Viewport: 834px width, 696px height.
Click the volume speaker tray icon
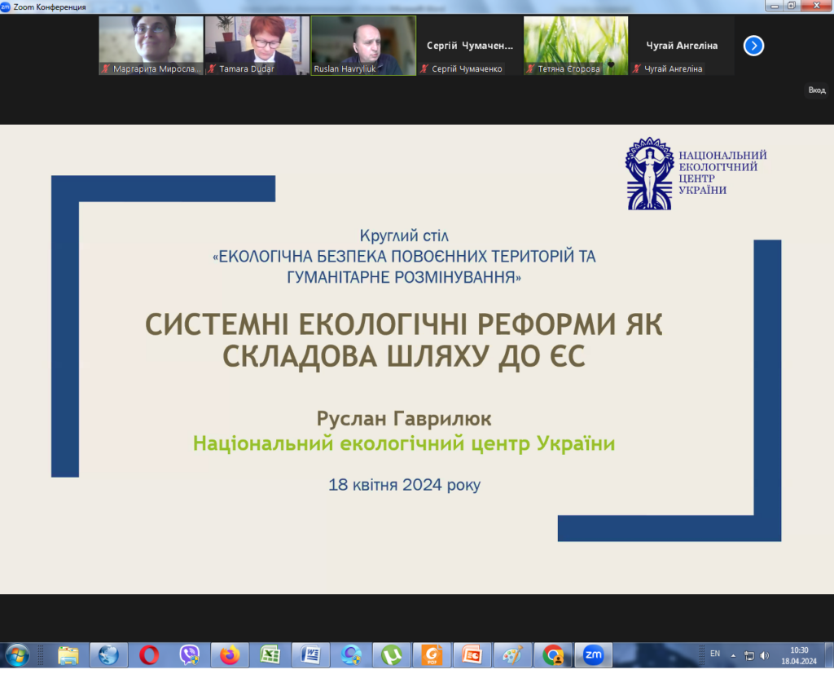(x=764, y=655)
